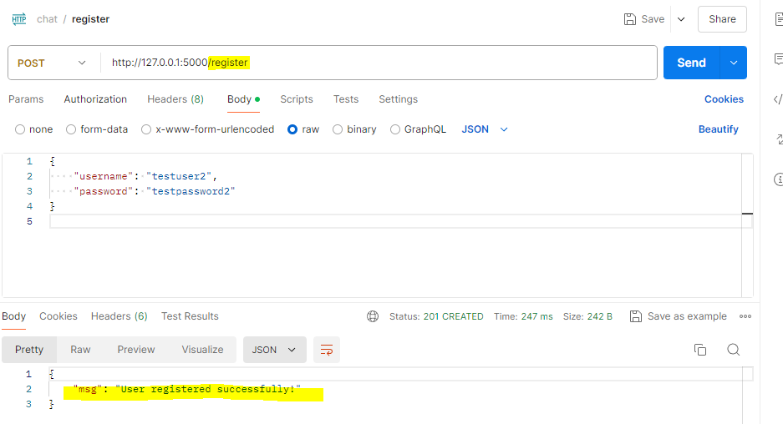Select the GraphQL radio button
This screenshot has width=783, height=424.
395,129
